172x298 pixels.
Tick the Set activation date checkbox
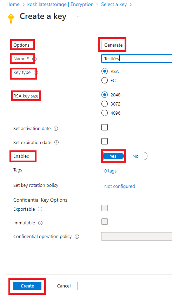point(105,127)
